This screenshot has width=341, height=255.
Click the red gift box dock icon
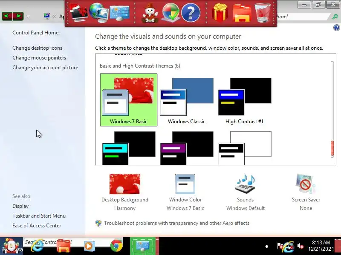(220, 13)
